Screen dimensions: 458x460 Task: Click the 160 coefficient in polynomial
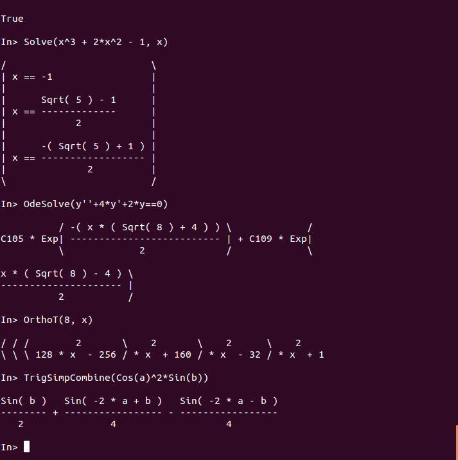click(x=182, y=354)
